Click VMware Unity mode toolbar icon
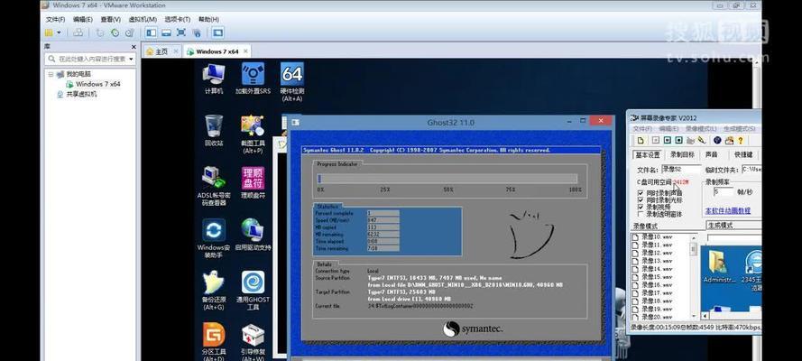802x361 pixels. (x=197, y=32)
